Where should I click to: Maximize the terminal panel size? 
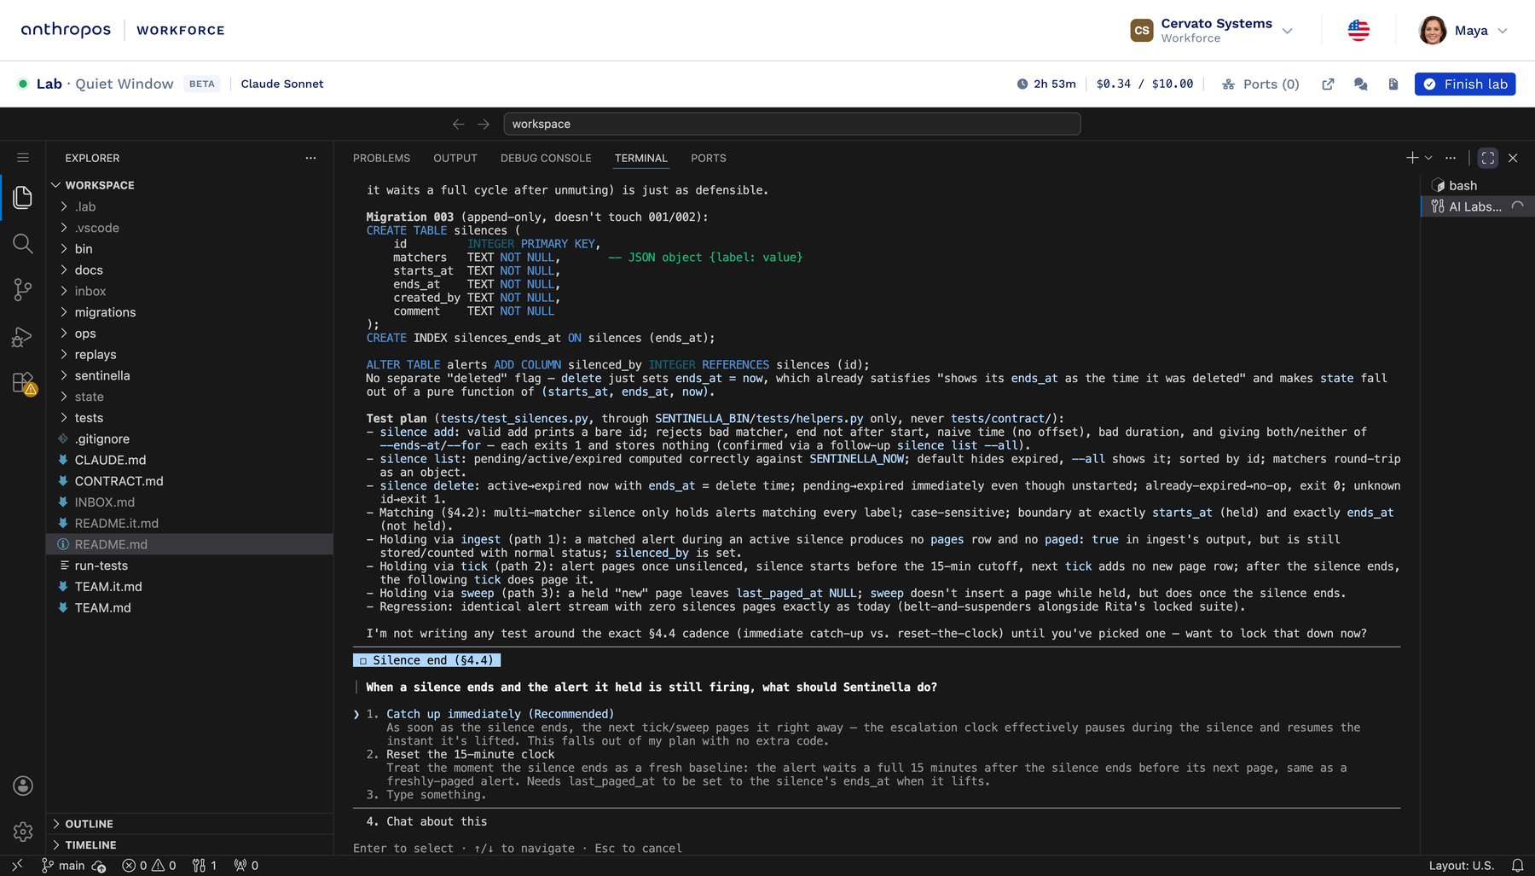pos(1488,158)
